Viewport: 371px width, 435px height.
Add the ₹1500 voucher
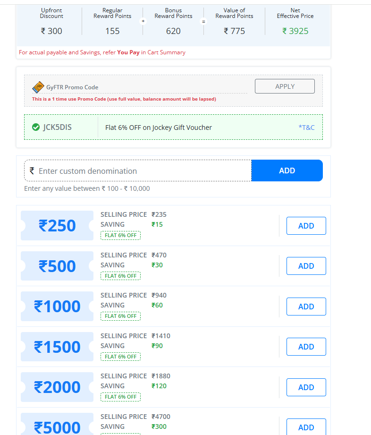(306, 347)
